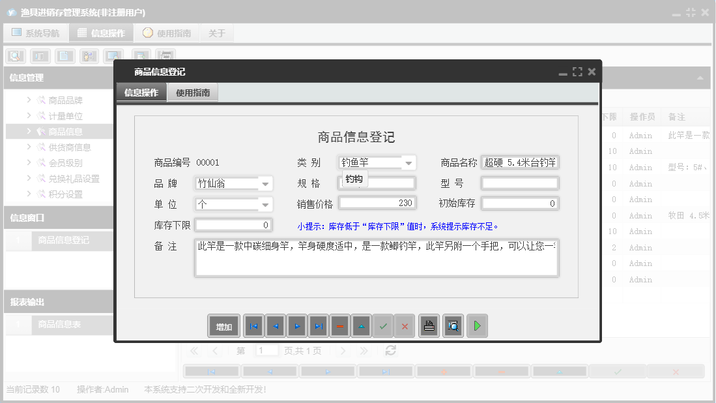Click the 增加 button
This screenshot has height=403, width=716.
click(223, 325)
